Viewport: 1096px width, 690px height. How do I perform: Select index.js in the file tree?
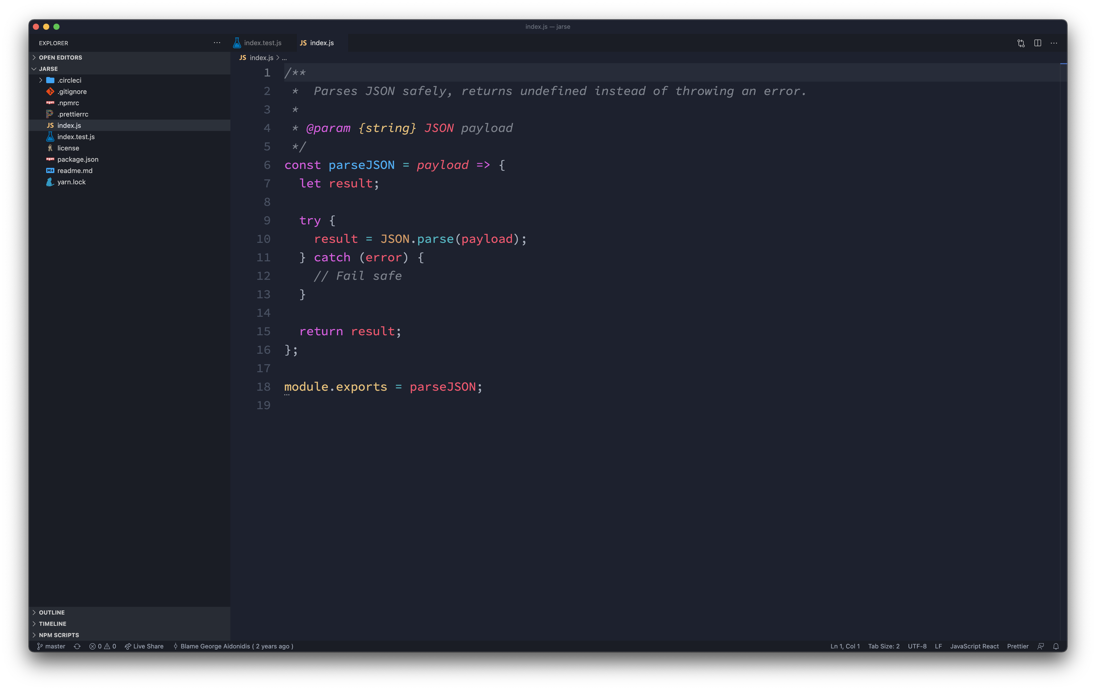point(129,125)
